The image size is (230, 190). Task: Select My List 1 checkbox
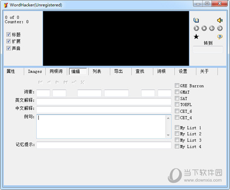177,127
